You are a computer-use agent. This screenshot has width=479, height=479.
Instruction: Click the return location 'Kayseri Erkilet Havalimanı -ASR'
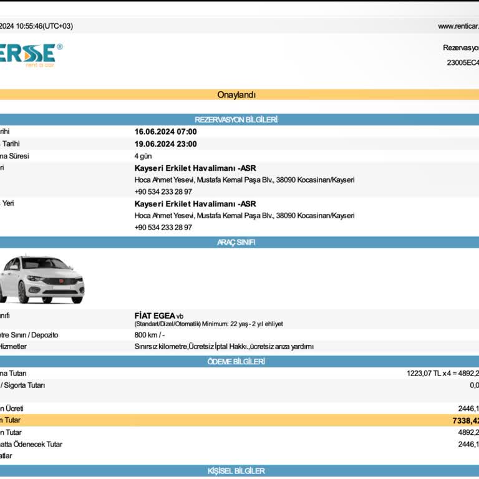click(x=195, y=204)
